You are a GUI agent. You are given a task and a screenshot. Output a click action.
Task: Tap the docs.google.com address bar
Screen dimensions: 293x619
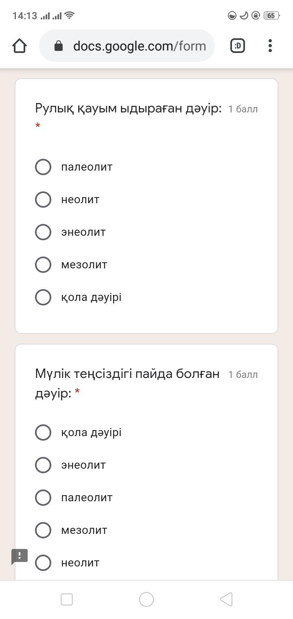coord(138,46)
